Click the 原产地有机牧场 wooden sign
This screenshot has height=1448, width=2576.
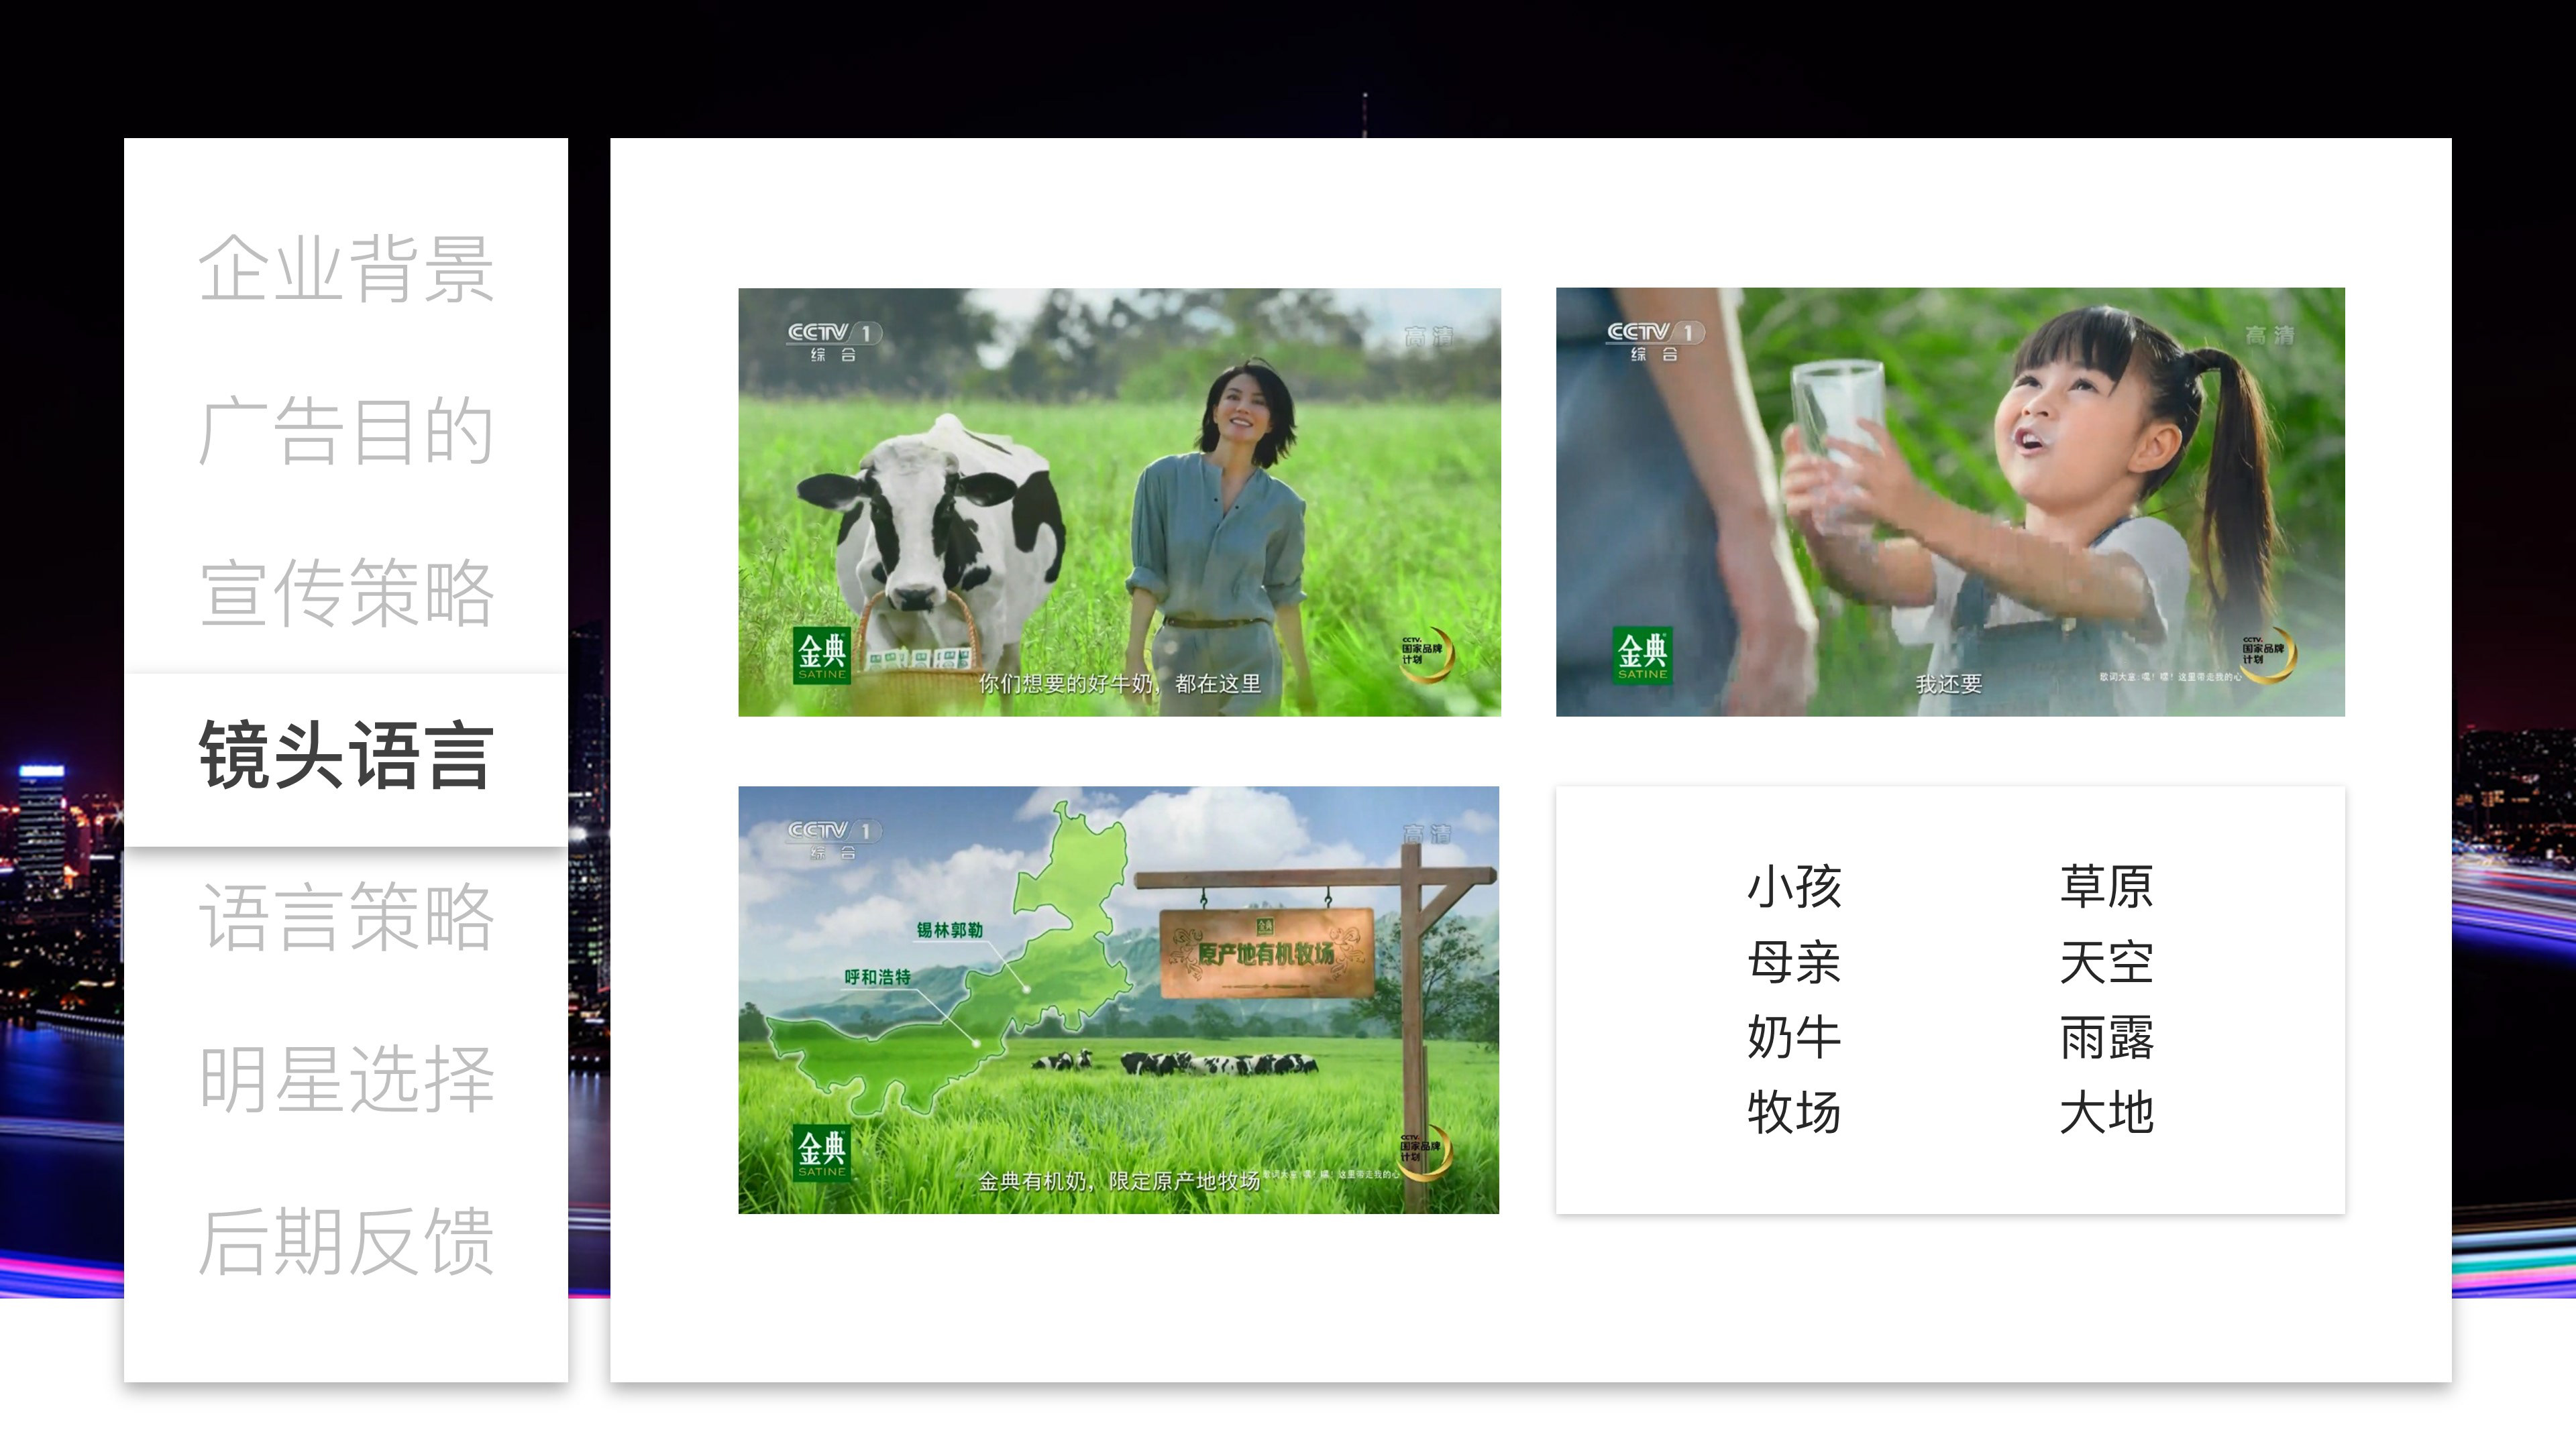tap(1266, 953)
